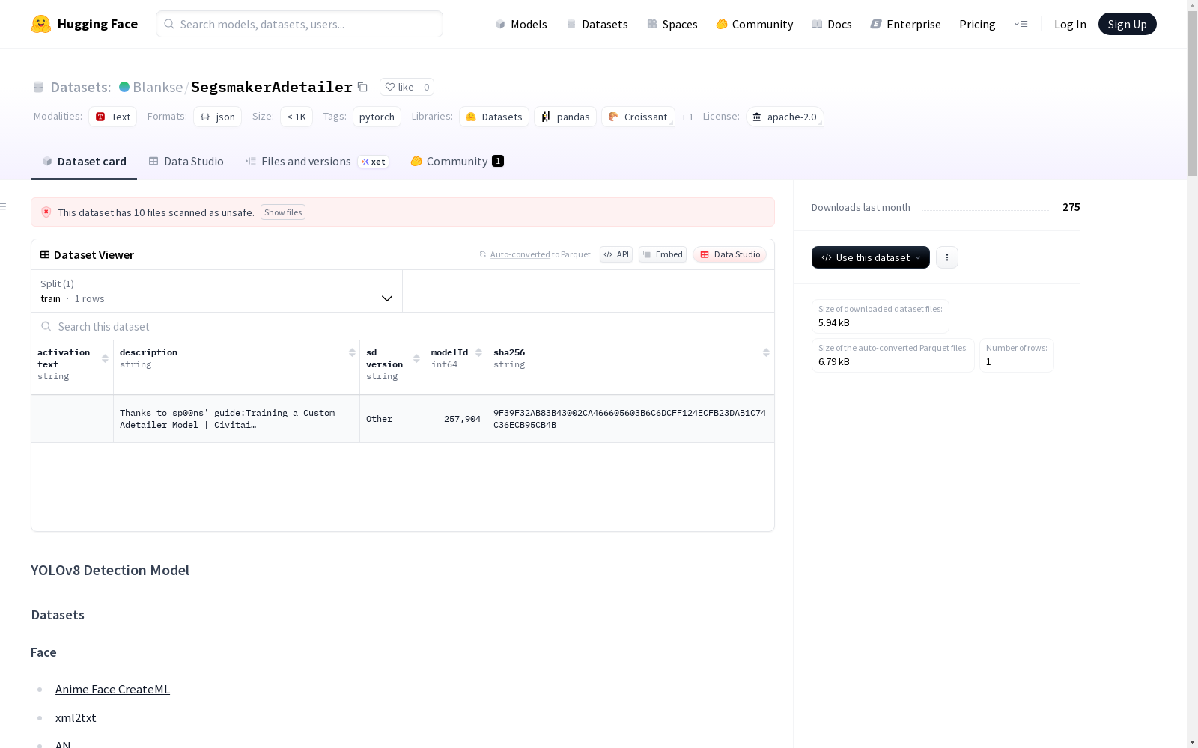Click the Log In link
1198x748 pixels.
(x=1070, y=24)
